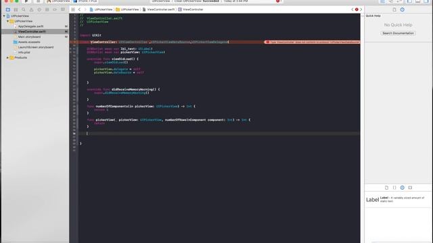The width and height of the screenshot is (433, 243).
Task: Open the Report navigator
Action: (x=63, y=9)
